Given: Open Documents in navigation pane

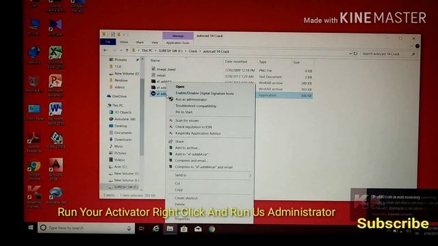Looking at the screenshot, I should point(123,133).
